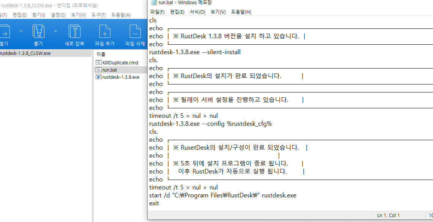433x222 pixels.
Task: Click the '릴레이 서버 설정을 진행하고 있습니다' line
Action: (231, 100)
